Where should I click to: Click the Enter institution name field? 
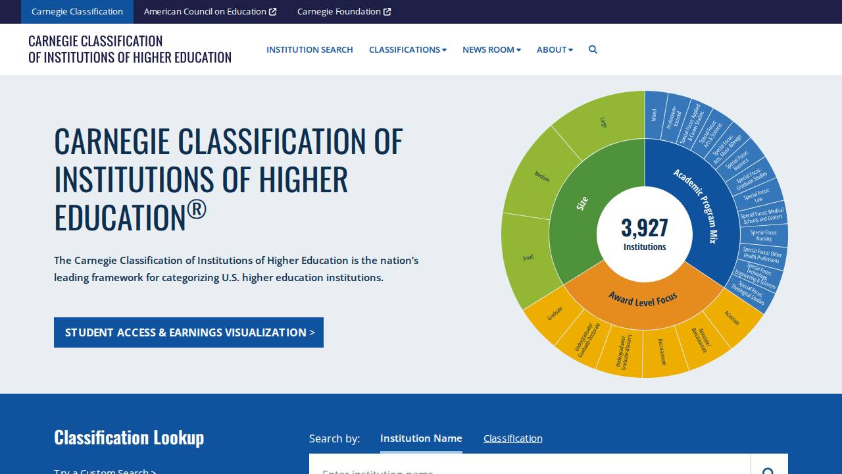pyautogui.click(x=526, y=471)
